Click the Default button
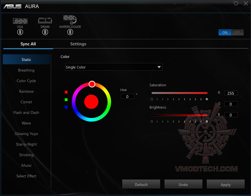Screen dimensions: 251x196 click(141, 184)
